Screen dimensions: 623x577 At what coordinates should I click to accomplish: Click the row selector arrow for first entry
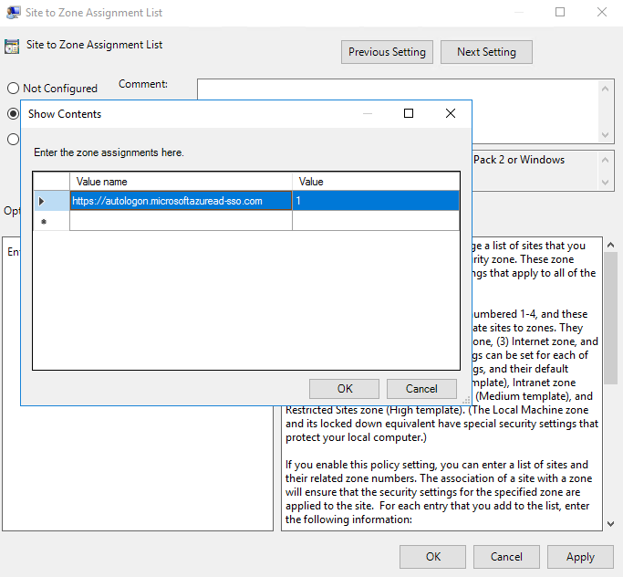pos(41,201)
